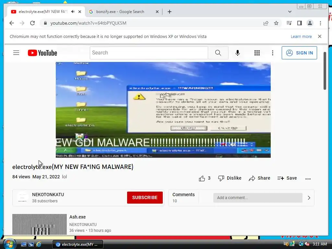Click the forward navigation arrow

tap(22, 23)
